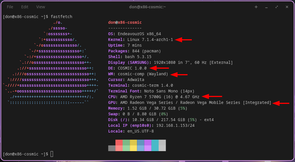Open the View menu
This screenshot has height=162, width=295.
(x=41, y=7)
